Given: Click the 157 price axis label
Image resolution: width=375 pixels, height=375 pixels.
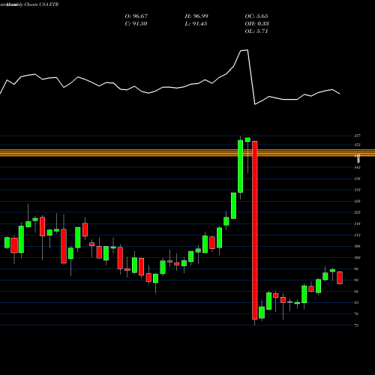Looking at the screenshot, I should tap(357, 136).
